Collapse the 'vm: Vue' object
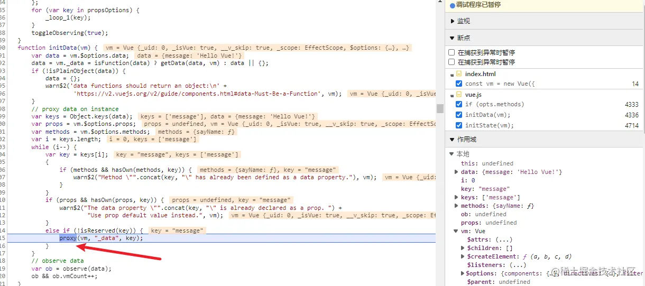 coord(457,231)
